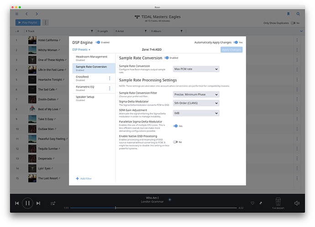Image resolution: width=315 pixels, height=227 pixels.
Task: Open the volume speaker control
Action: point(297,203)
